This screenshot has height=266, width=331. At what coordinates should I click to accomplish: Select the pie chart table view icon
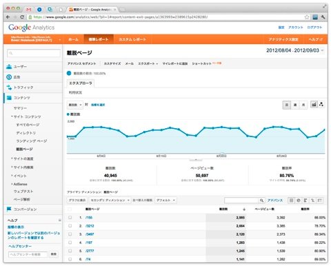pos(299,201)
